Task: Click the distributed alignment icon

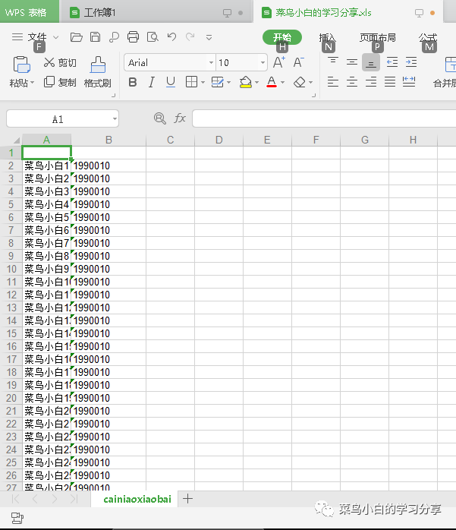Action: pos(409,82)
